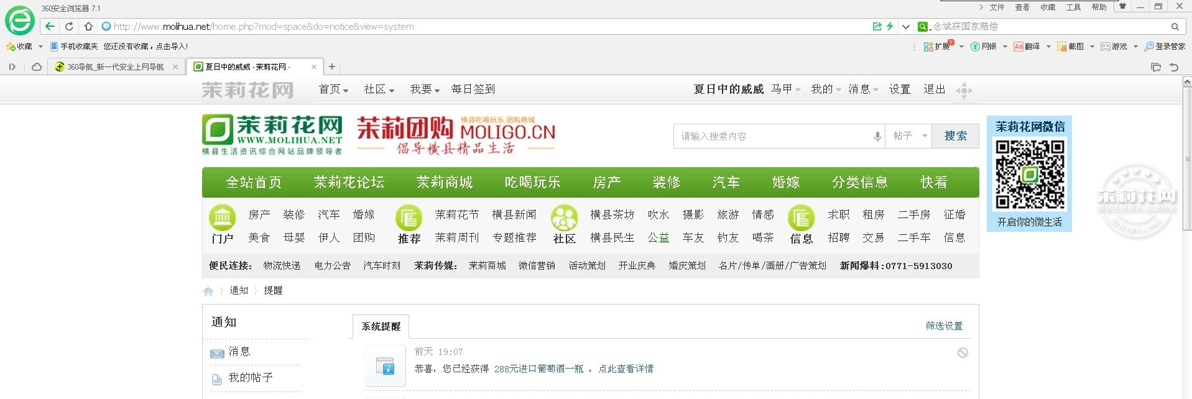The height and width of the screenshot is (399, 1192).
Task: Click the 门户 portal round icon
Action: pos(222,218)
